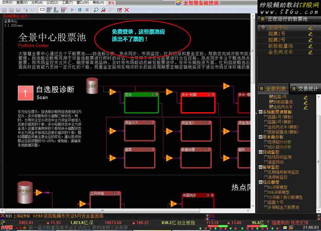Collapse 异动监控 tree group
Screen dimensions: 321x231
(x=261, y=152)
